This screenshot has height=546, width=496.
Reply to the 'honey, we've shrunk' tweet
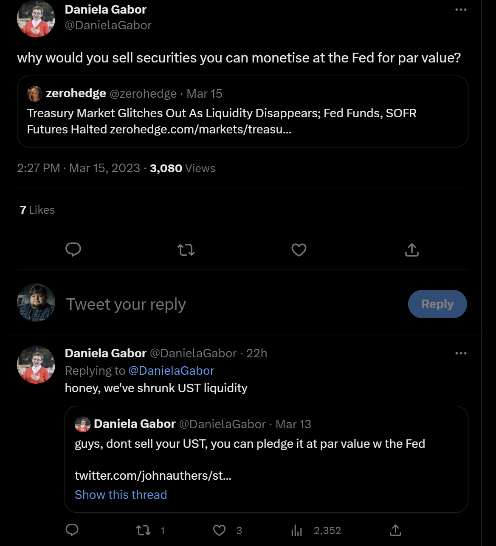click(x=72, y=530)
